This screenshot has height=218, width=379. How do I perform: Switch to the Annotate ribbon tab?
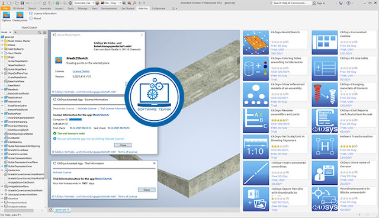tap(46, 8)
